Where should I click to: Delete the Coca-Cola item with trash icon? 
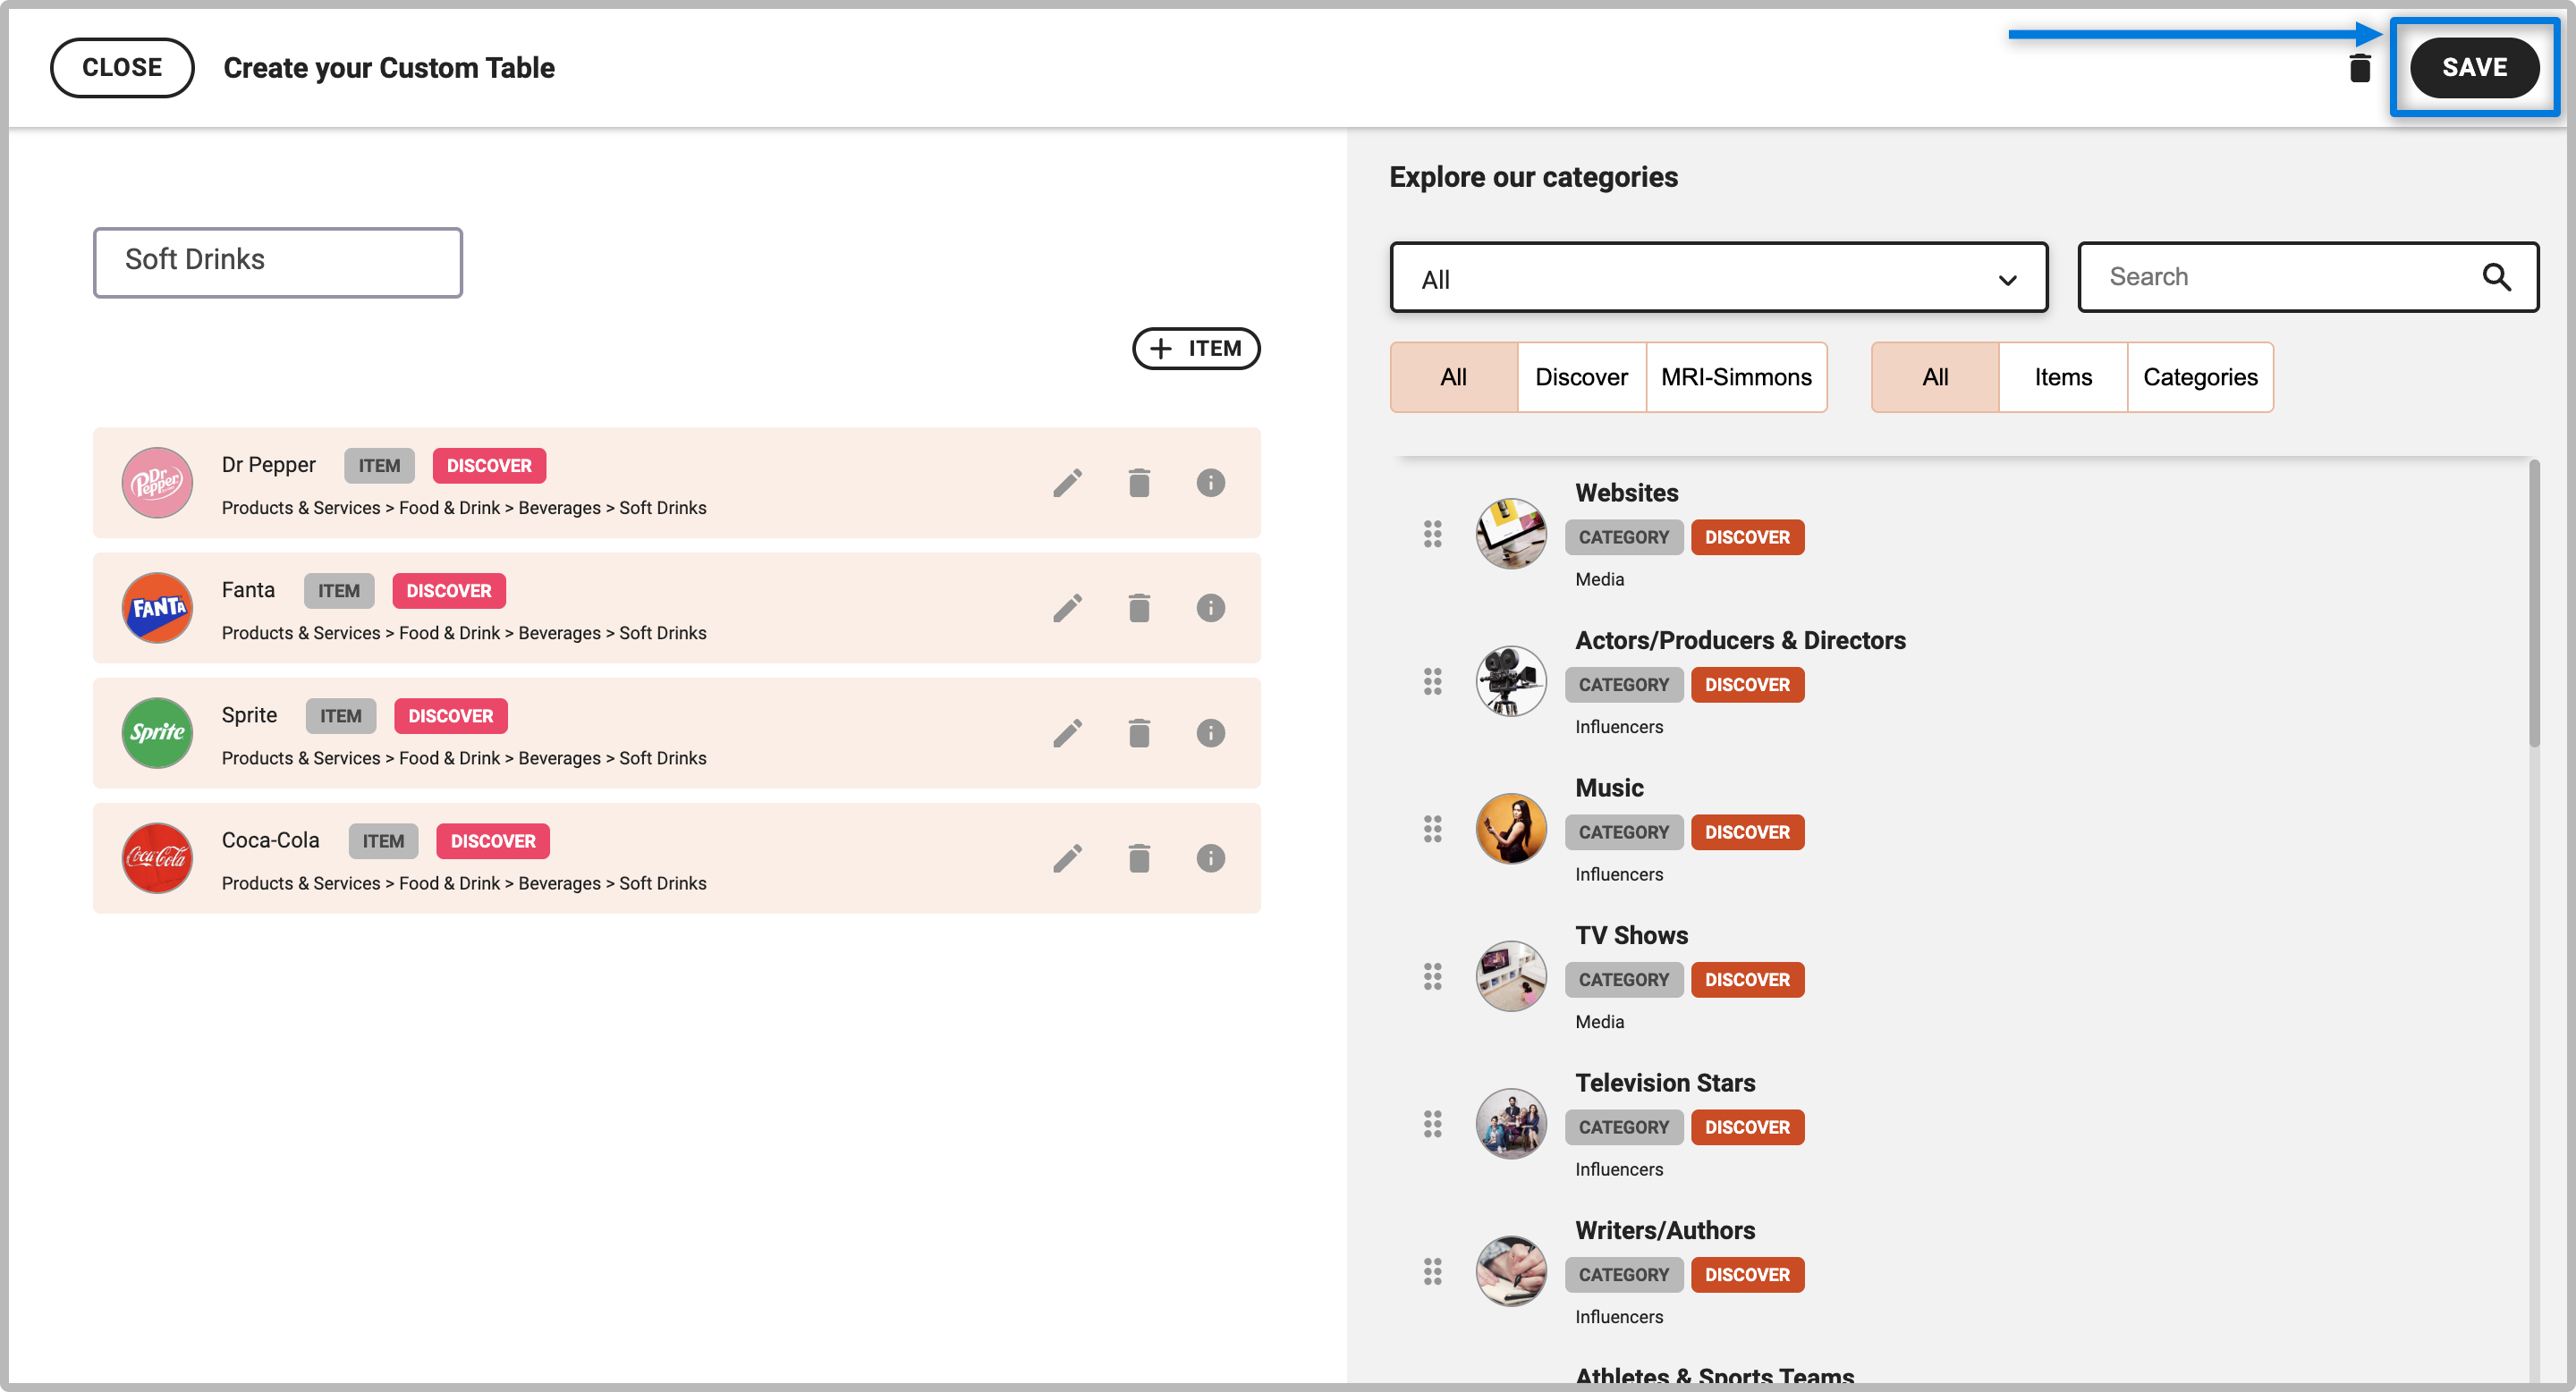click(x=1139, y=858)
